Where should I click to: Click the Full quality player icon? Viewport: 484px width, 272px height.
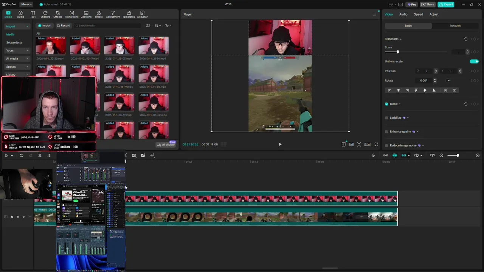pyautogui.click(x=351, y=144)
